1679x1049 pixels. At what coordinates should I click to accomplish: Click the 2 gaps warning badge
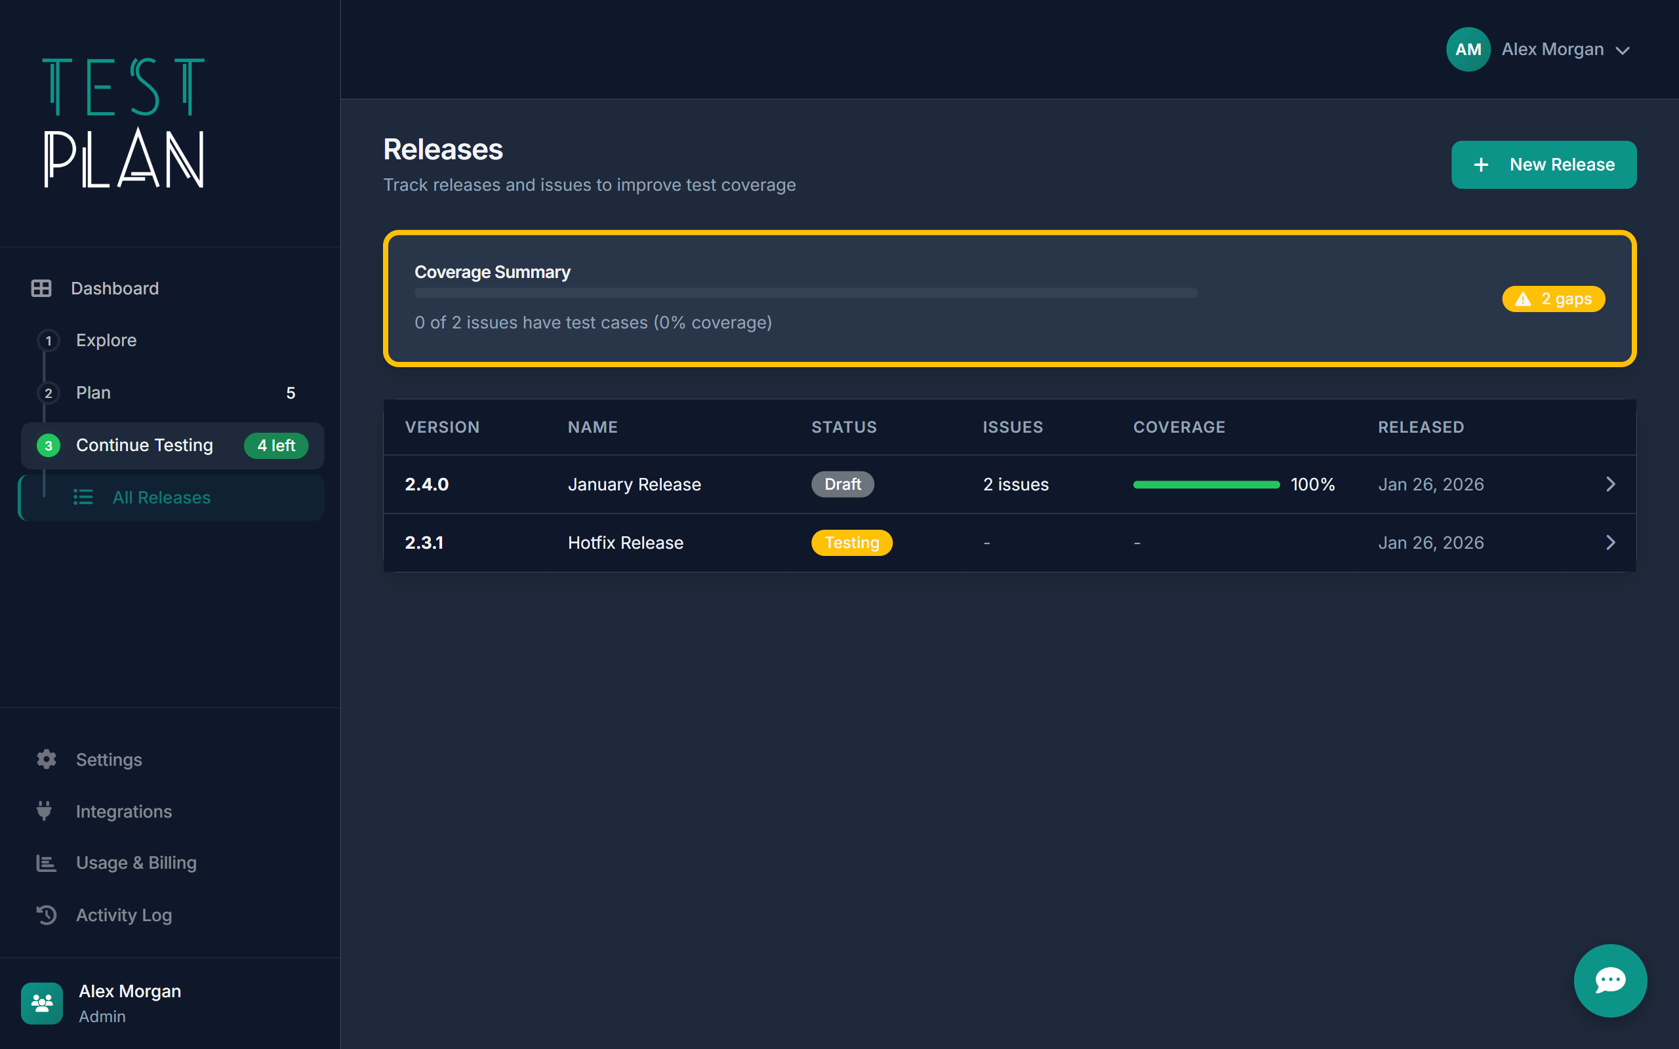(1552, 298)
